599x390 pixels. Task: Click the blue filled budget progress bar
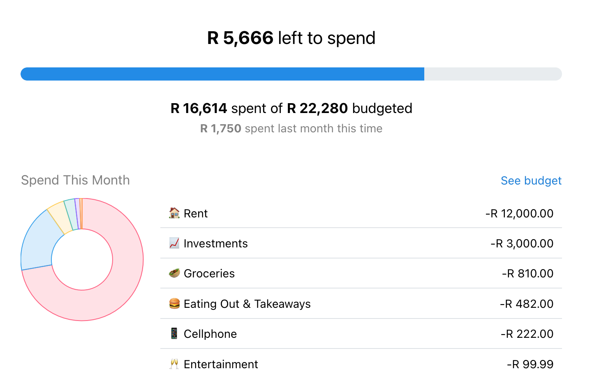point(222,74)
